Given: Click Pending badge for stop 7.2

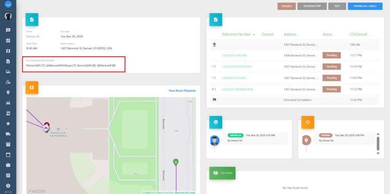Looking at the screenshot, I should pyautogui.click(x=332, y=78).
